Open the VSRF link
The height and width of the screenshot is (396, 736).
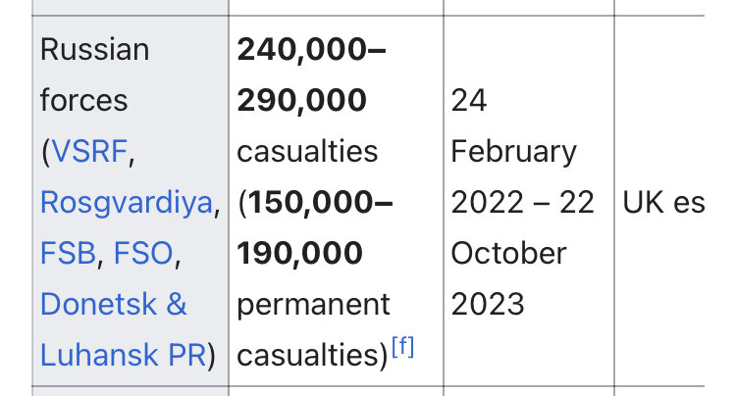click(89, 151)
